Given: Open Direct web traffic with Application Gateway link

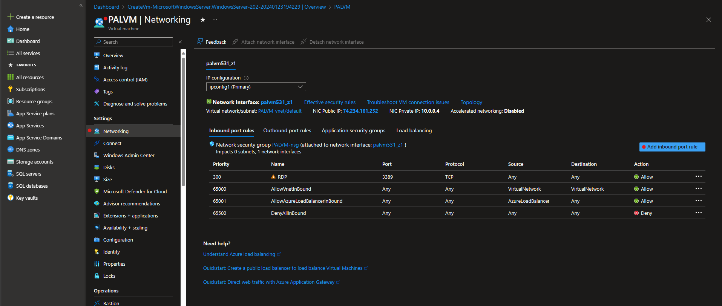Looking at the screenshot, I should point(269,282).
